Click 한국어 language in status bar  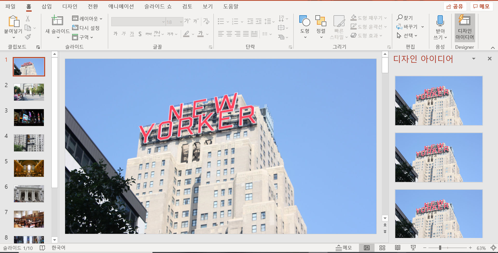click(58, 248)
